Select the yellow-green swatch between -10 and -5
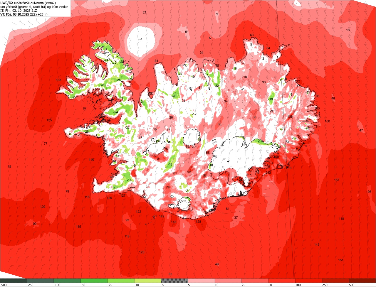The width and height of the screenshot is (376, 287). pos(148,281)
